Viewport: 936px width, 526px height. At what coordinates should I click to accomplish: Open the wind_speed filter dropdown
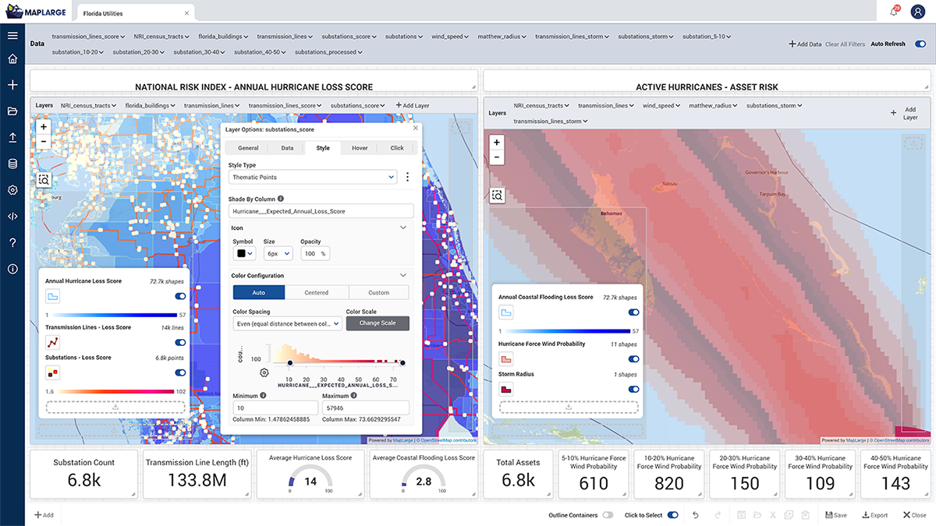(x=449, y=36)
